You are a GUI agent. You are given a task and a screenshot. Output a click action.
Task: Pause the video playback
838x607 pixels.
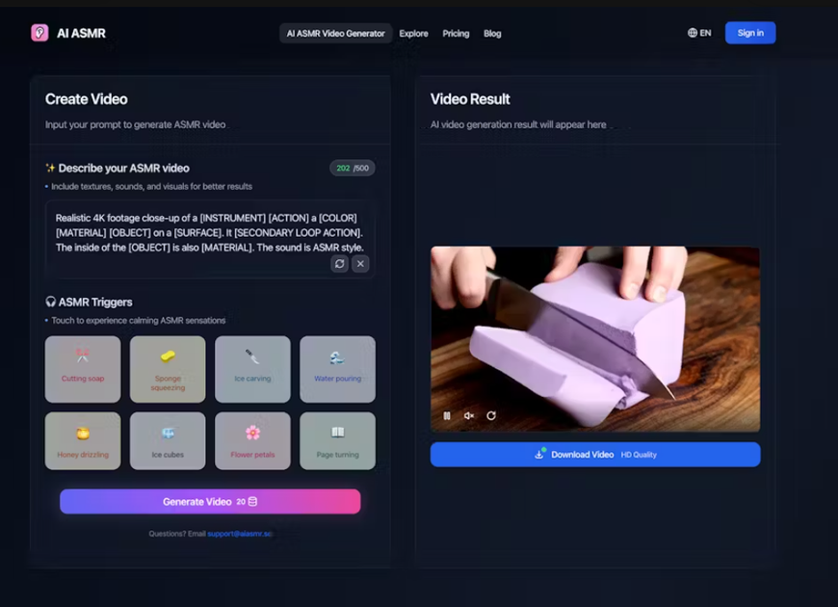click(x=446, y=414)
